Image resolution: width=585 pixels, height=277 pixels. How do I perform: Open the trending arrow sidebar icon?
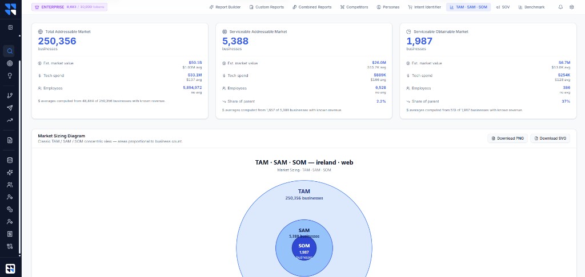click(x=10, y=120)
